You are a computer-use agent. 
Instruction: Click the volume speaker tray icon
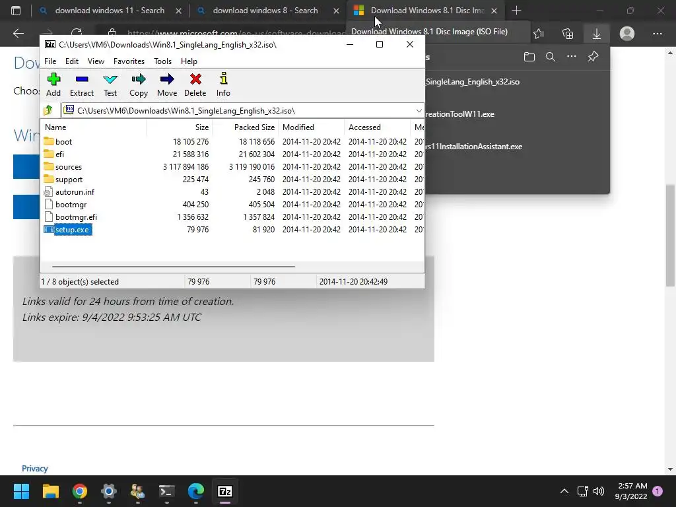tap(599, 491)
